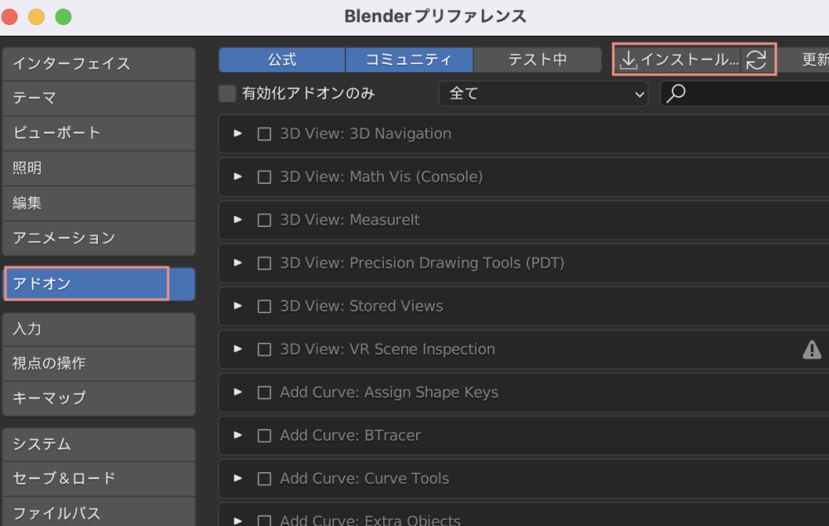
Task: Expand the Precision Drawing Tools (PDT) entry
Action: pyautogui.click(x=239, y=263)
